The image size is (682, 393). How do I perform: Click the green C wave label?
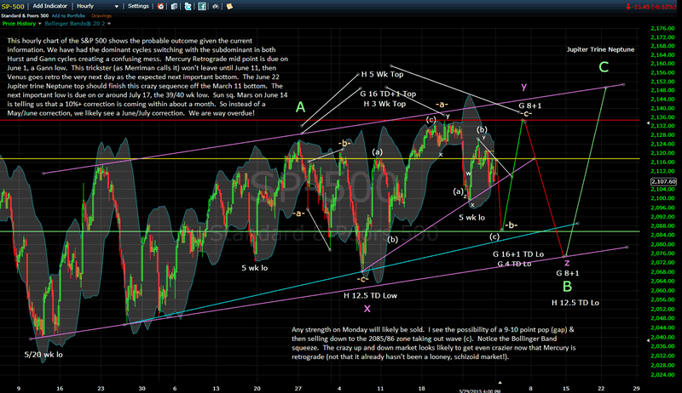(x=603, y=66)
